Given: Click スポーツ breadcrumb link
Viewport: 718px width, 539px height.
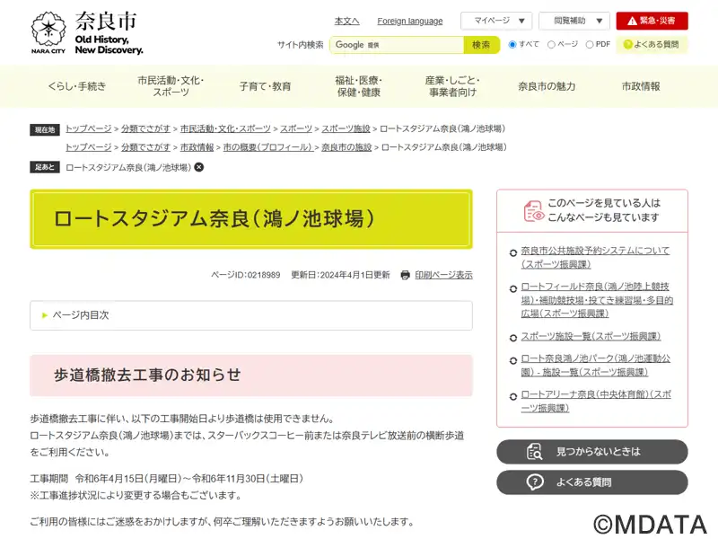Looking at the screenshot, I should 296,128.
